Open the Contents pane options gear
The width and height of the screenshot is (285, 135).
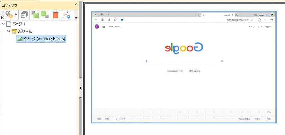click(9, 15)
